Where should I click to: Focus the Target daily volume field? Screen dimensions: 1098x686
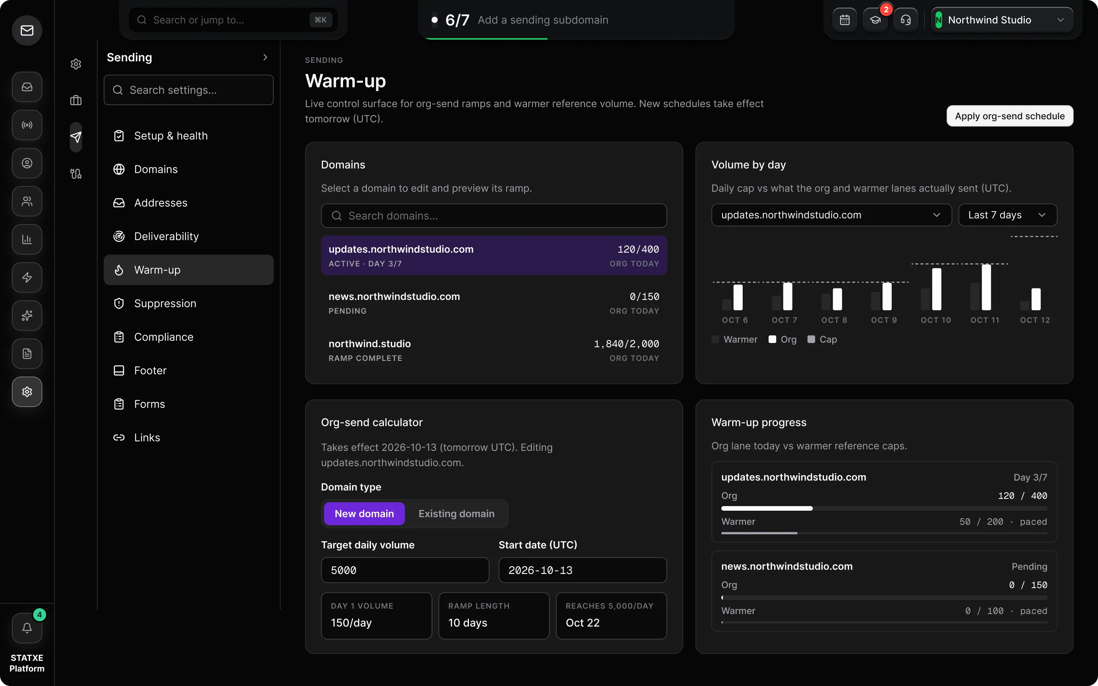(405, 570)
